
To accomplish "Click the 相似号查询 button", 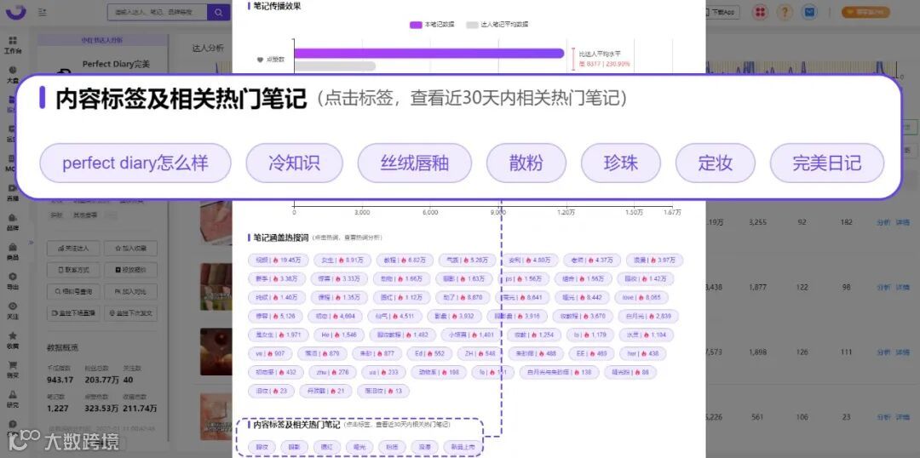I will click(x=73, y=291).
